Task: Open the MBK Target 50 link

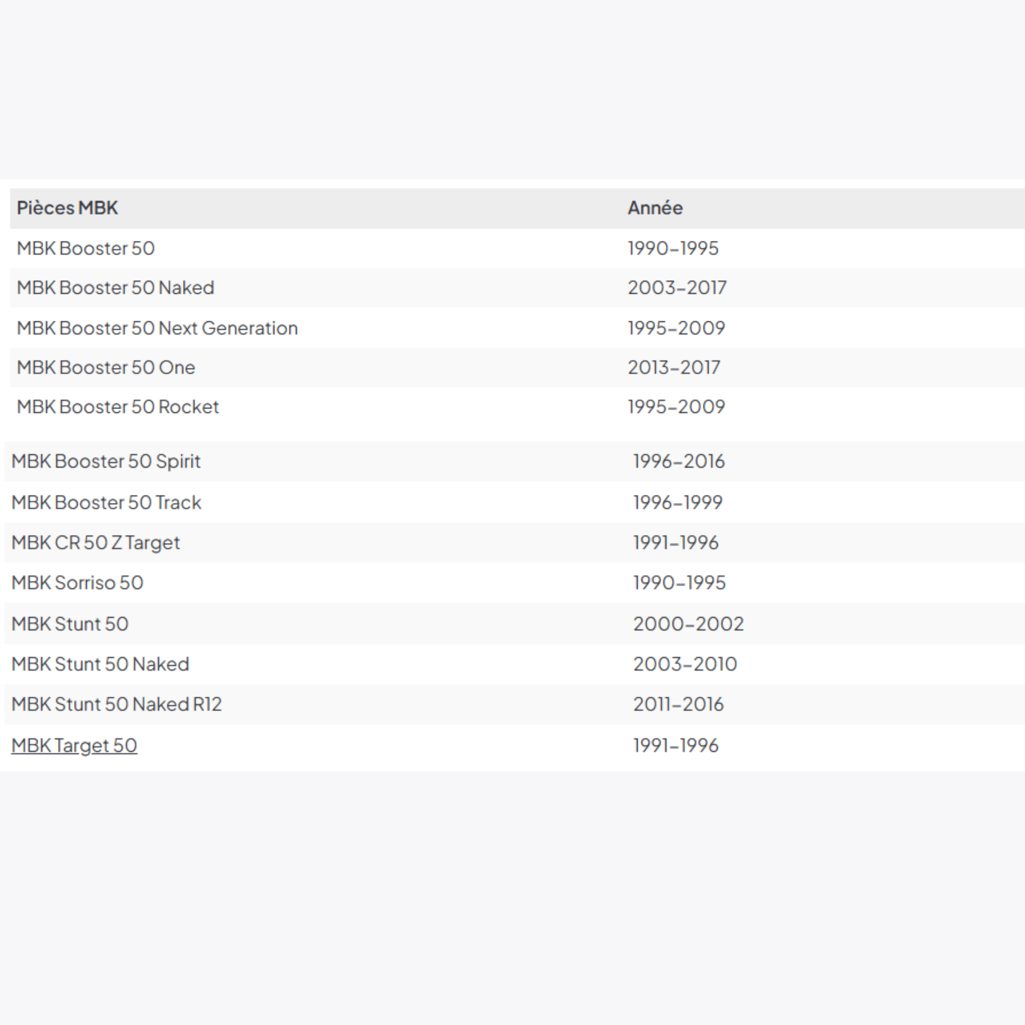Action: tap(74, 745)
